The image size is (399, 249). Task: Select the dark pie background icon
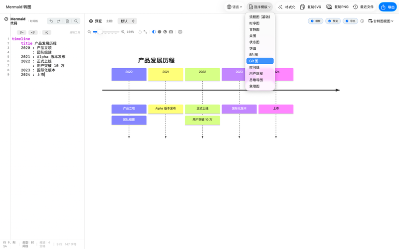point(165,32)
